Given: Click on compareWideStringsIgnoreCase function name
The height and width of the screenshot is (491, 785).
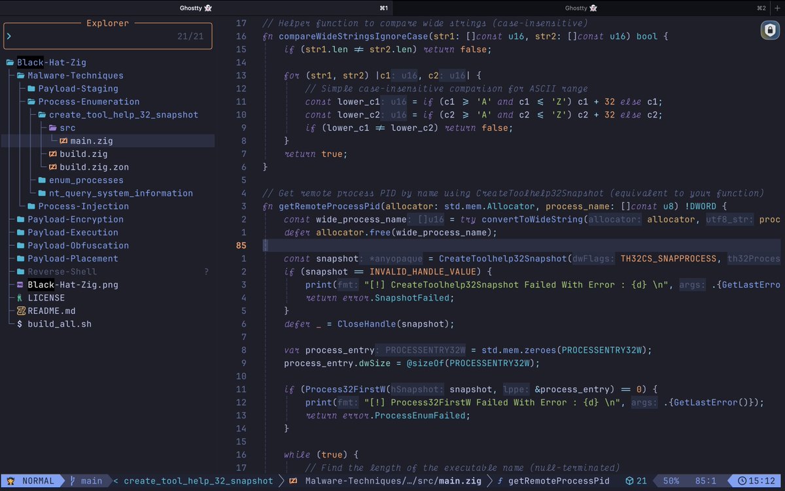Looking at the screenshot, I should coord(353,36).
